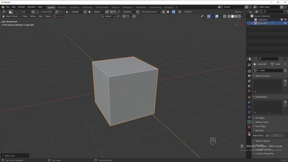The height and width of the screenshot is (162, 288).
Task: Toggle viewport overlays button
Action: [217, 16]
